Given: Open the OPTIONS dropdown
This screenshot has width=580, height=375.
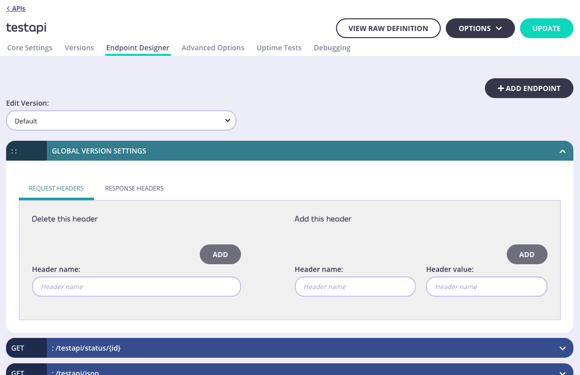Looking at the screenshot, I should point(480,28).
